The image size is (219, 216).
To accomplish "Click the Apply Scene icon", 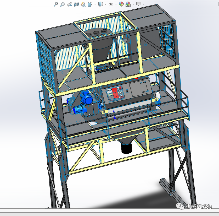I will [x=128, y=4].
